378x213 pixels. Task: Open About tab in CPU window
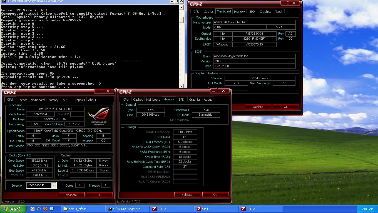coord(92,100)
